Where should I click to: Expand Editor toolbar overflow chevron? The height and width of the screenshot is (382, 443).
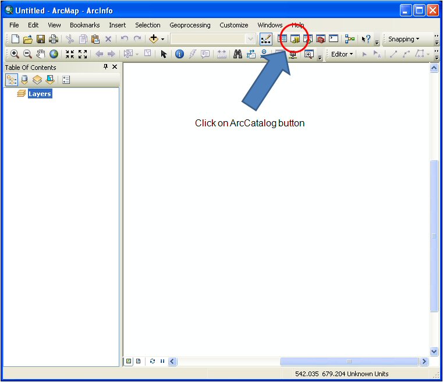pyautogui.click(x=437, y=55)
